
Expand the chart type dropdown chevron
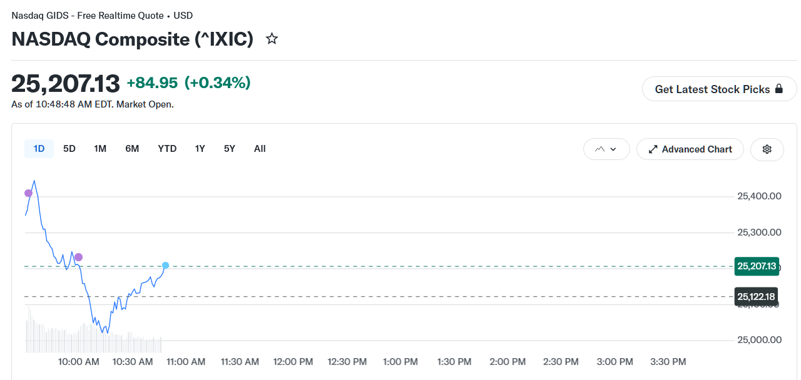(x=613, y=149)
